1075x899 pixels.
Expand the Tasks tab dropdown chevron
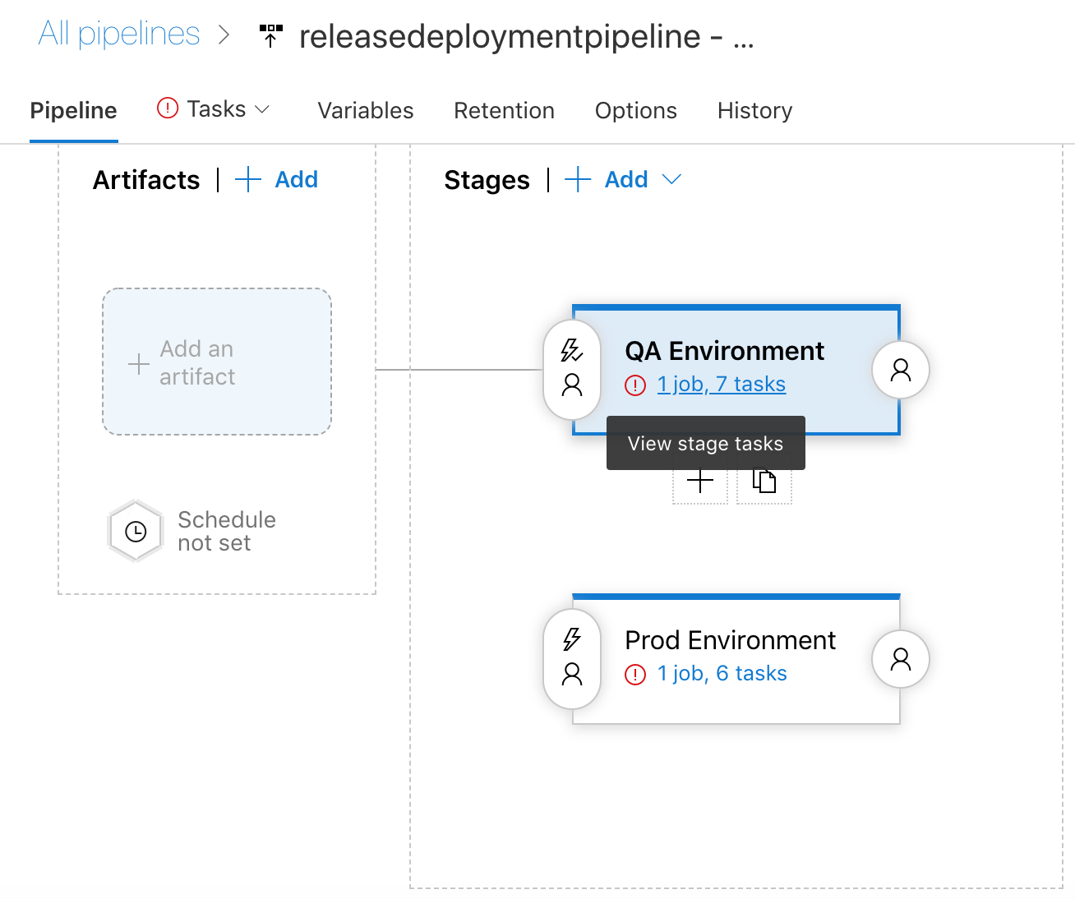(x=262, y=109)
